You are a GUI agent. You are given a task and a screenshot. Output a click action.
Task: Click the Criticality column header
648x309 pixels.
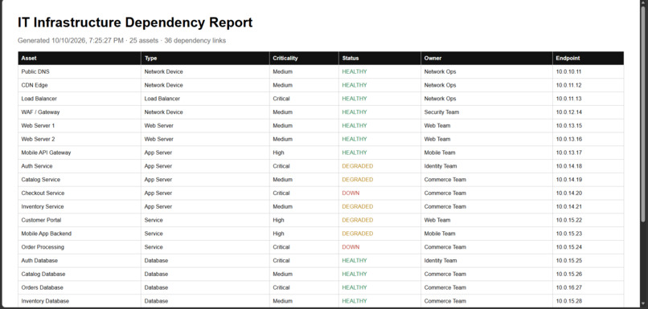pos(304,58)
